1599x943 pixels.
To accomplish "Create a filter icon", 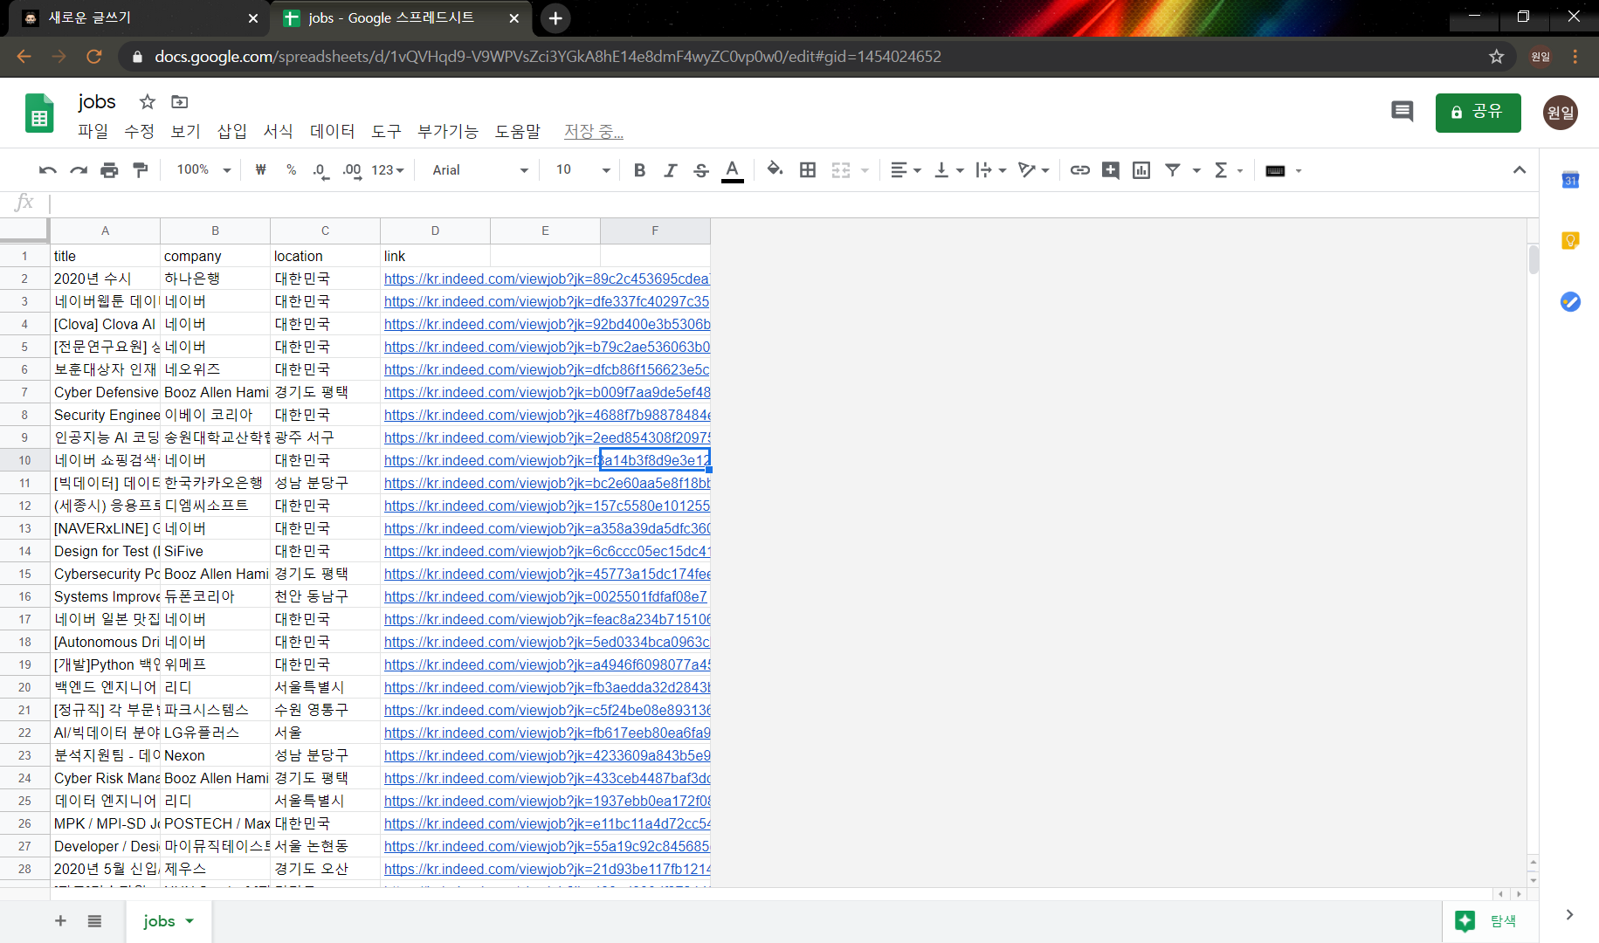I will tap(1173, 170).
